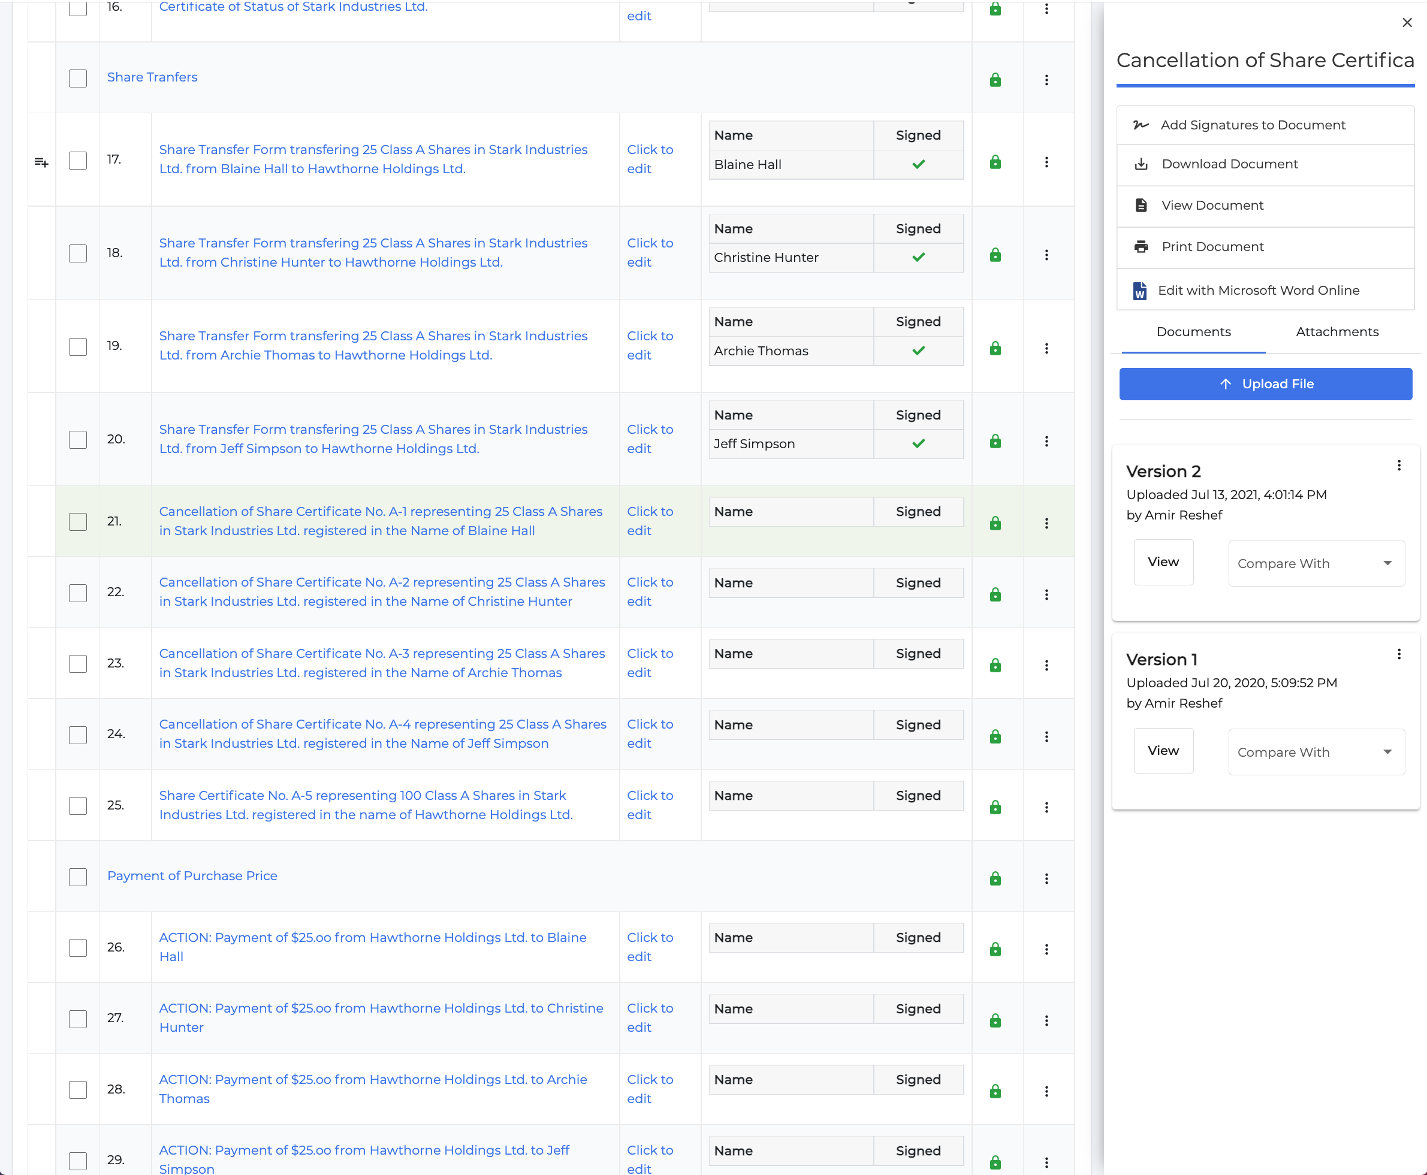Click the lock icon for document 21
The image size is (1427, 1175).
coord(995,523)
